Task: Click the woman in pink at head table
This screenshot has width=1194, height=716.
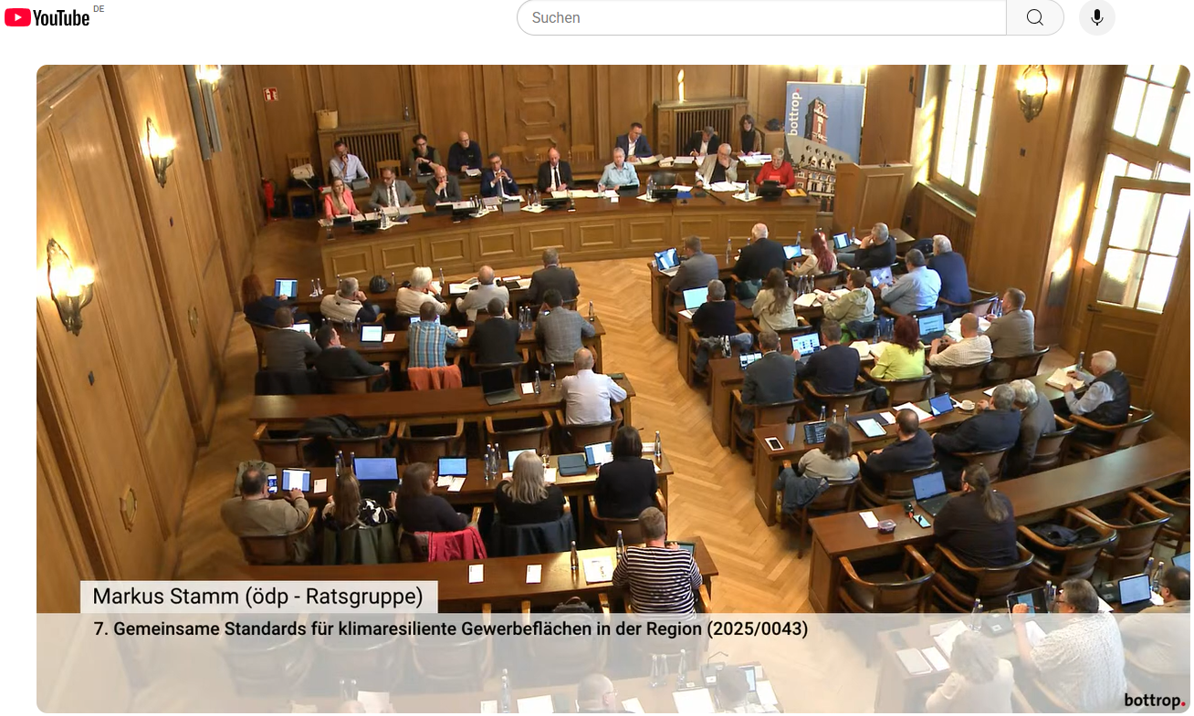Action: [340, 201]
